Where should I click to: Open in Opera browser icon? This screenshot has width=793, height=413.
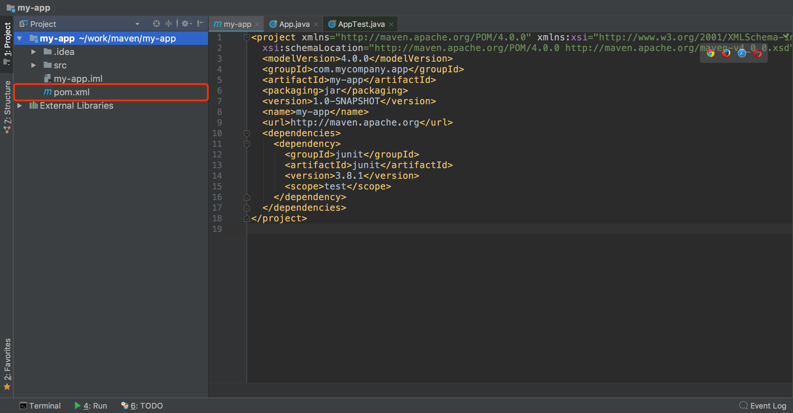[x=758, y=54]
